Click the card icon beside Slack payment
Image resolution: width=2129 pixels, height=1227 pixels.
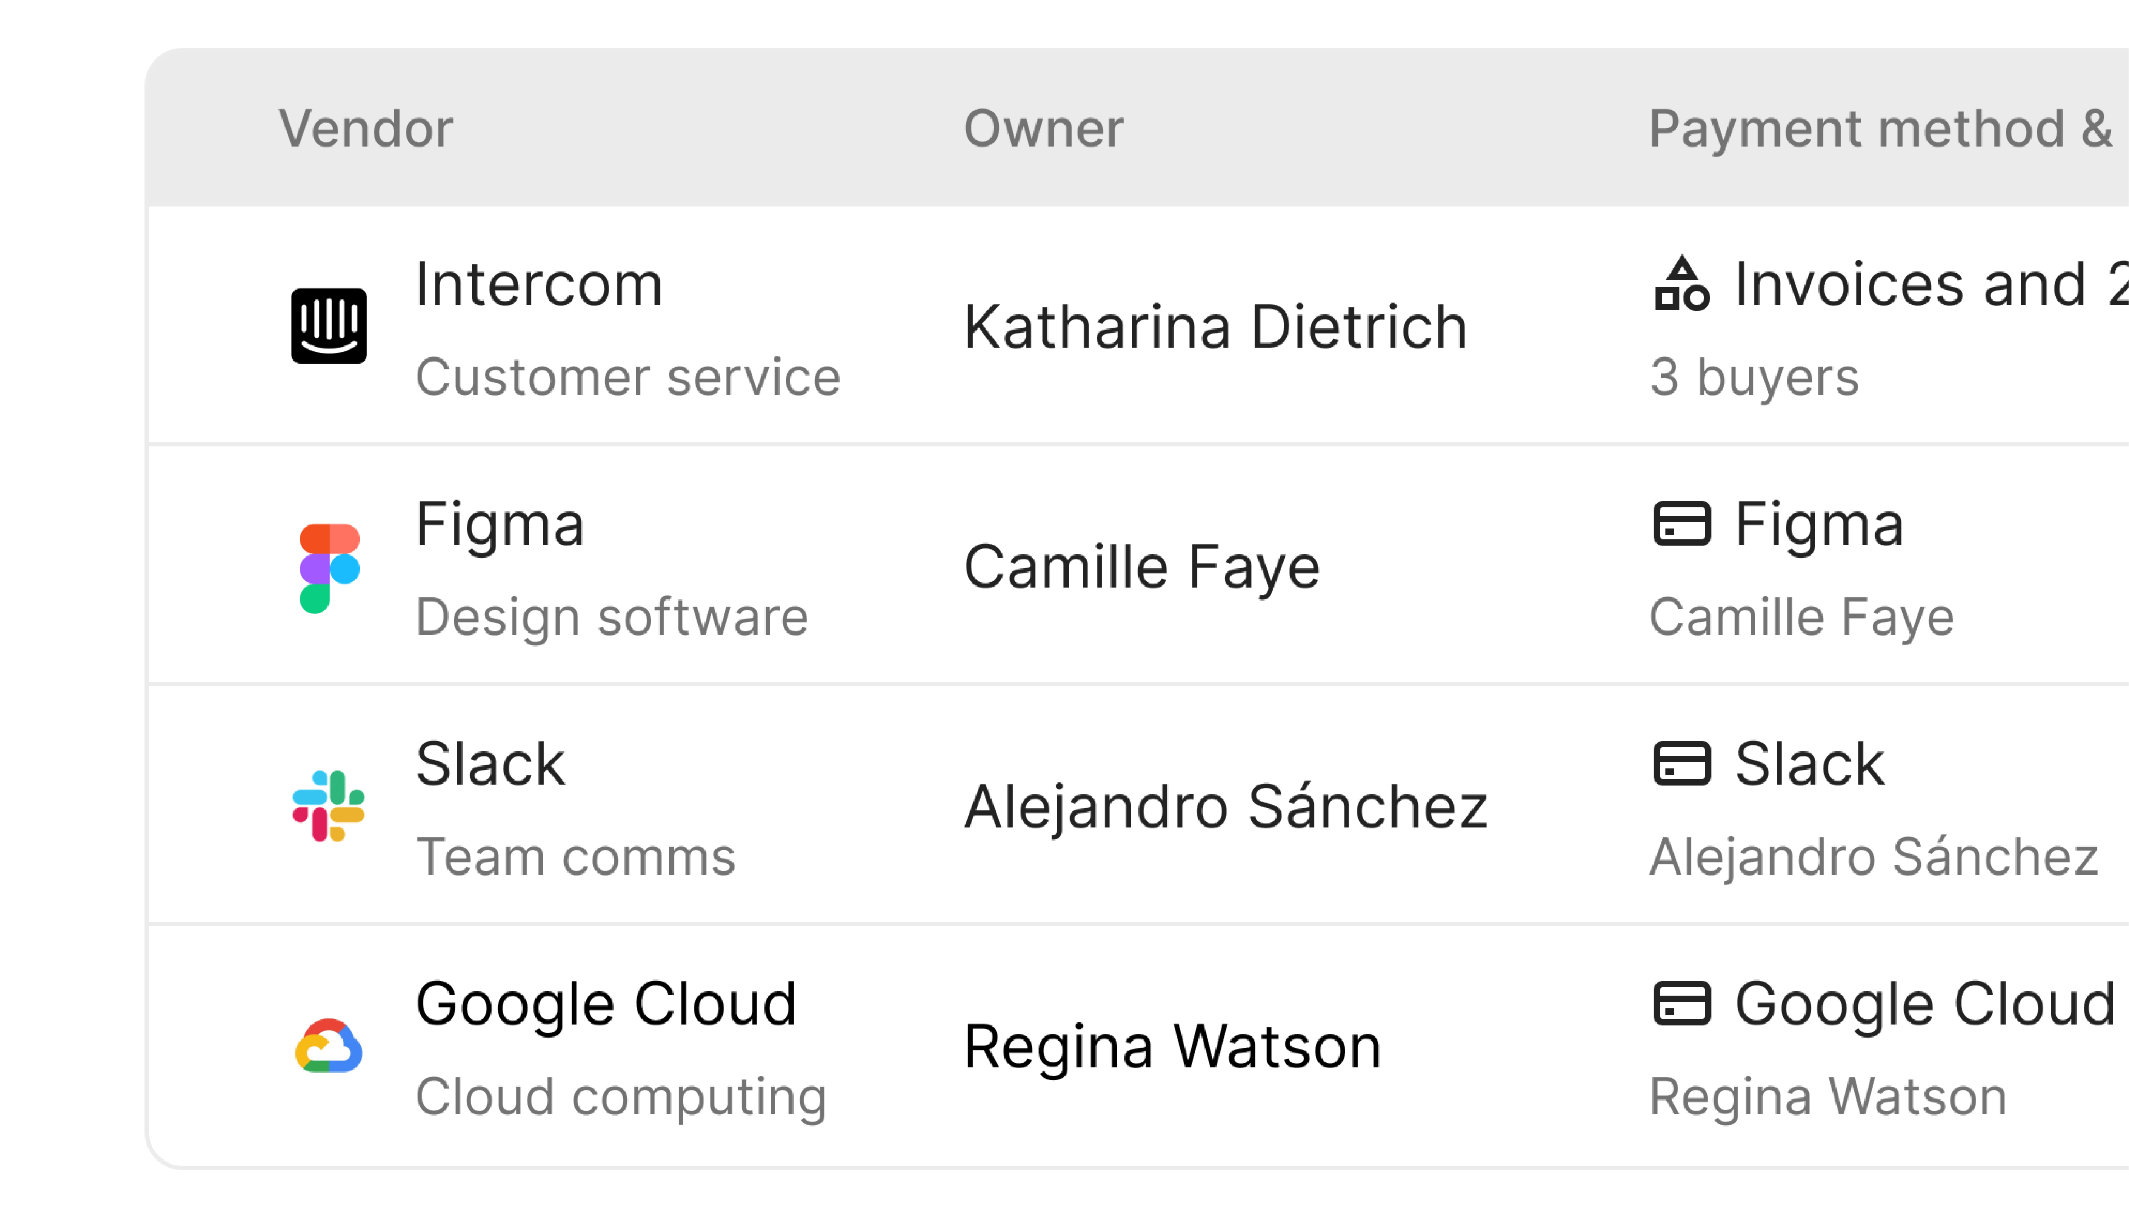pos(1682,763)
